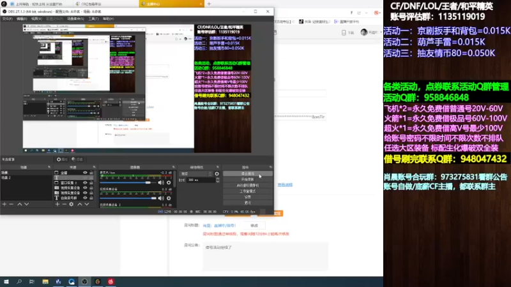Toggle the lock on the 全屏 source
This screenshot has width=511, height=287.
[91, 173]
